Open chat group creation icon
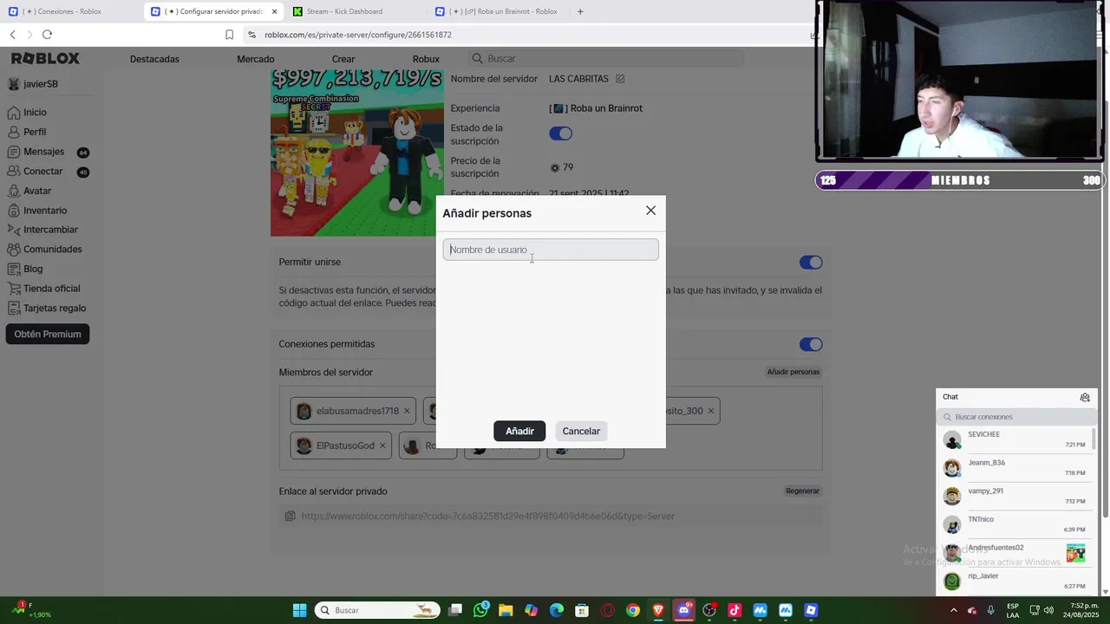 point(1085,397)
